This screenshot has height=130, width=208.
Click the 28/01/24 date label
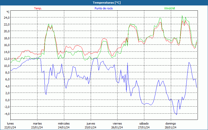click(x=171, y=127)
